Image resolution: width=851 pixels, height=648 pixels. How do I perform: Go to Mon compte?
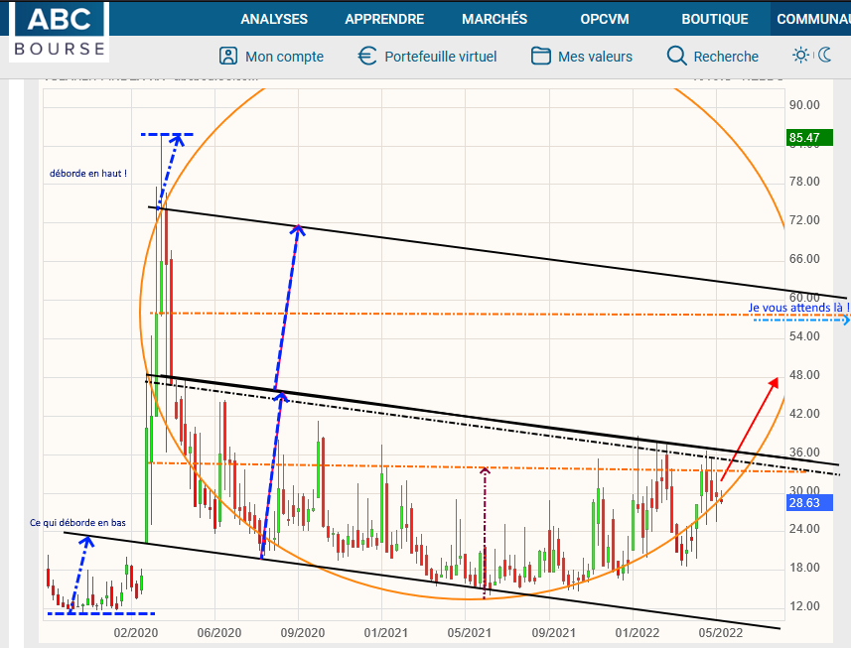coord(284,57)
